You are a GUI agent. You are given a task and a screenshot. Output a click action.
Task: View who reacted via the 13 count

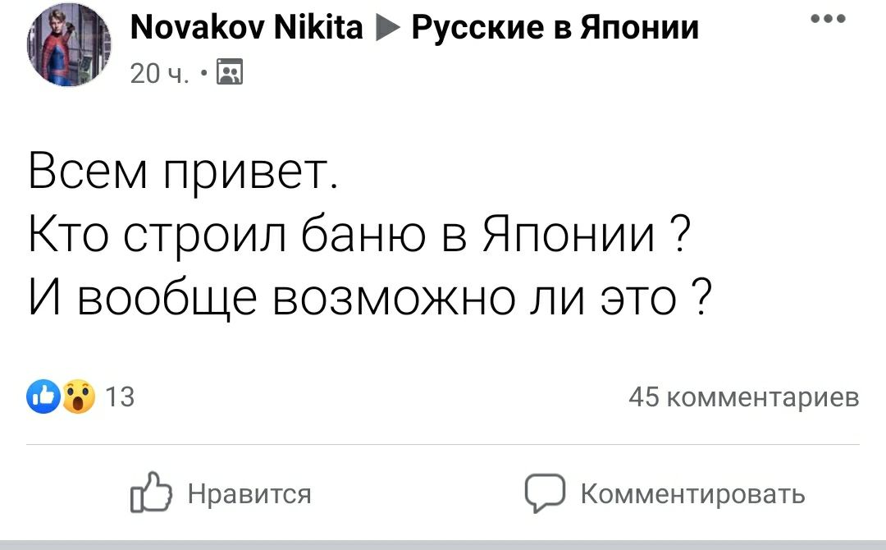120,399
